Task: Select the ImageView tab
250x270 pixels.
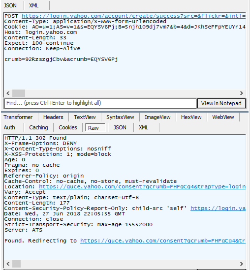Action: 157,117
